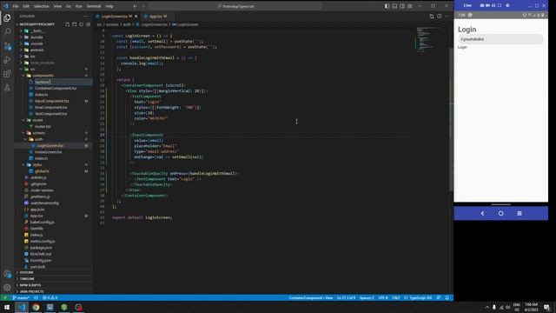The width and height of the screenshot is (556, 313).
Task: Tap Android home navigation button
Action: 500,213
